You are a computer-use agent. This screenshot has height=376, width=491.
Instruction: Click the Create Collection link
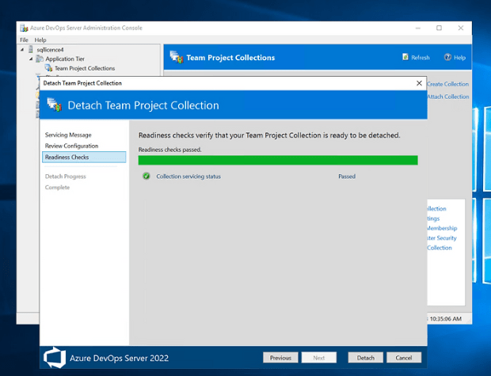point(447,84)
